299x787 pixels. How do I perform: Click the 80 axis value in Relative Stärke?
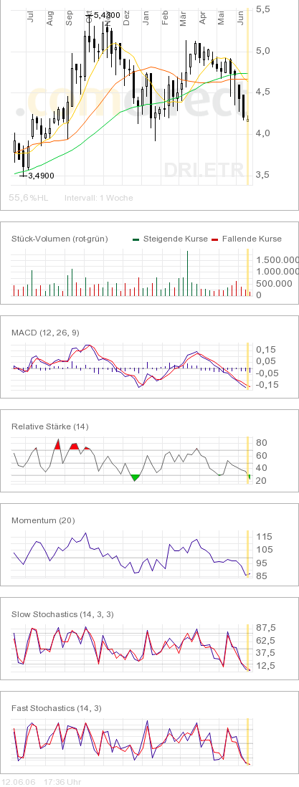[261, 443]
